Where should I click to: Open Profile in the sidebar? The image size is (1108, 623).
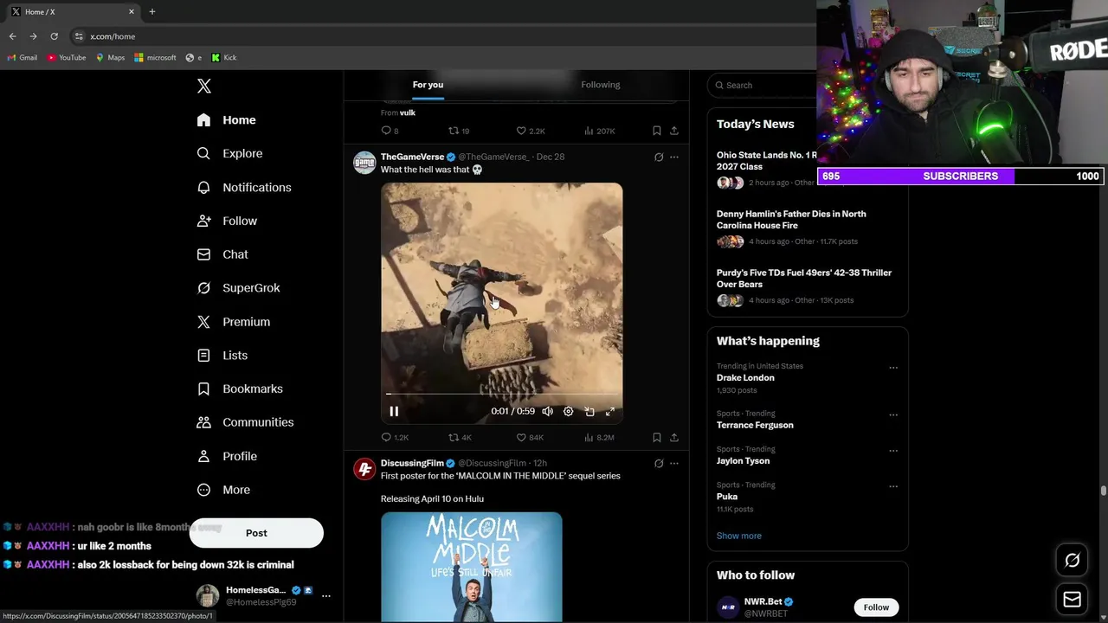click(226, 456)
